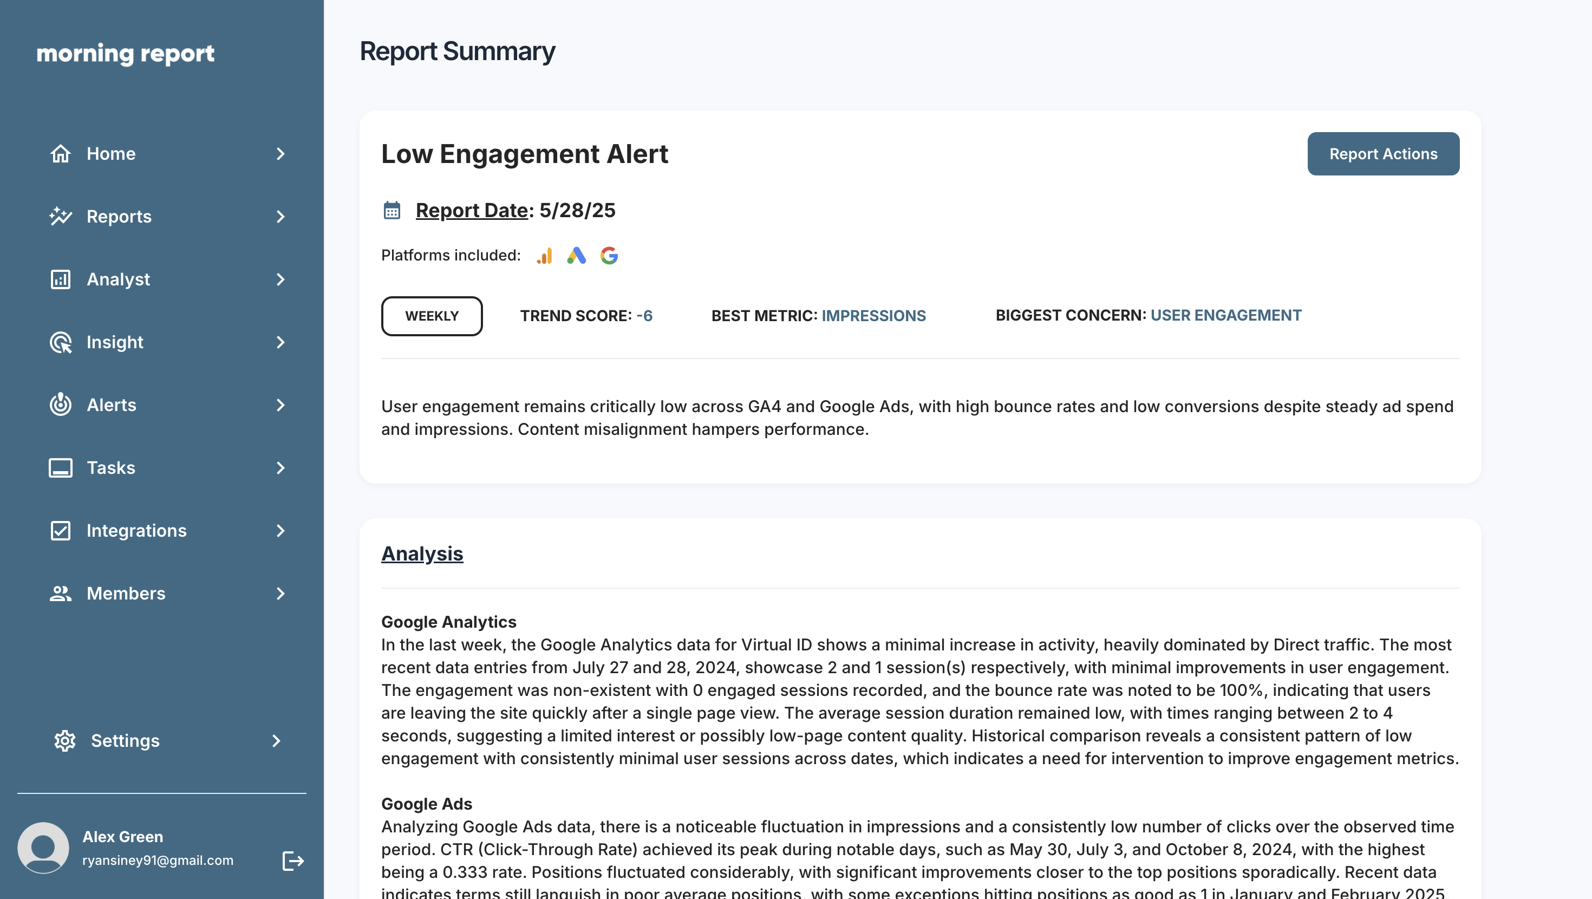Click the trend score value -6
The image size is (1592, 899).
[x=644, y=316]
